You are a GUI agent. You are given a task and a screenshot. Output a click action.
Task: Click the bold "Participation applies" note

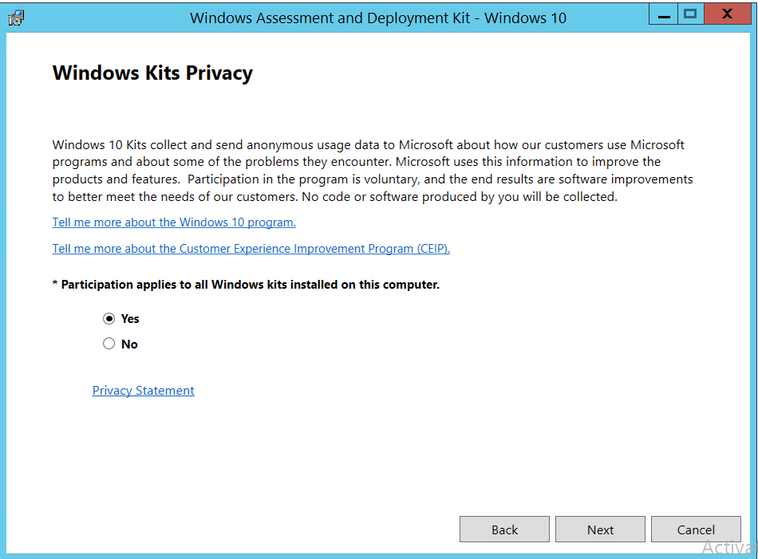246,285
